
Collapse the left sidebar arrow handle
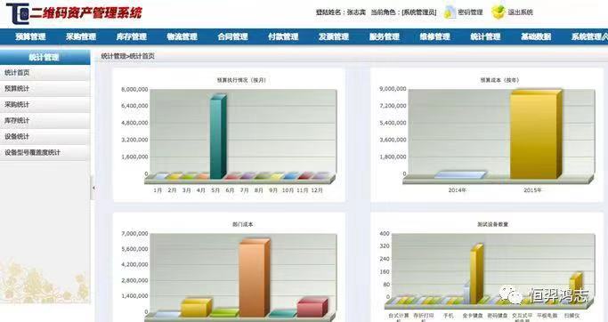[x=93, y=188]
